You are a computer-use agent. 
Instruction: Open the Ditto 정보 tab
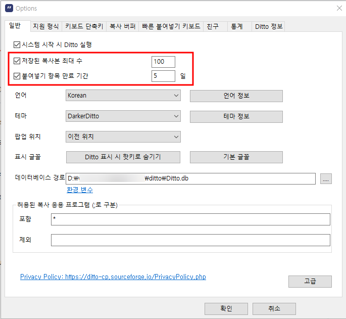[268, 26]
